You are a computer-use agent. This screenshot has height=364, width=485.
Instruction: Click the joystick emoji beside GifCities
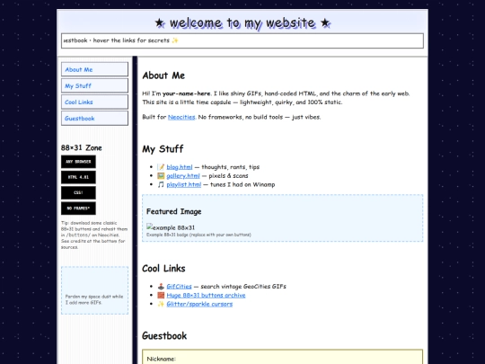click(161, 287)
